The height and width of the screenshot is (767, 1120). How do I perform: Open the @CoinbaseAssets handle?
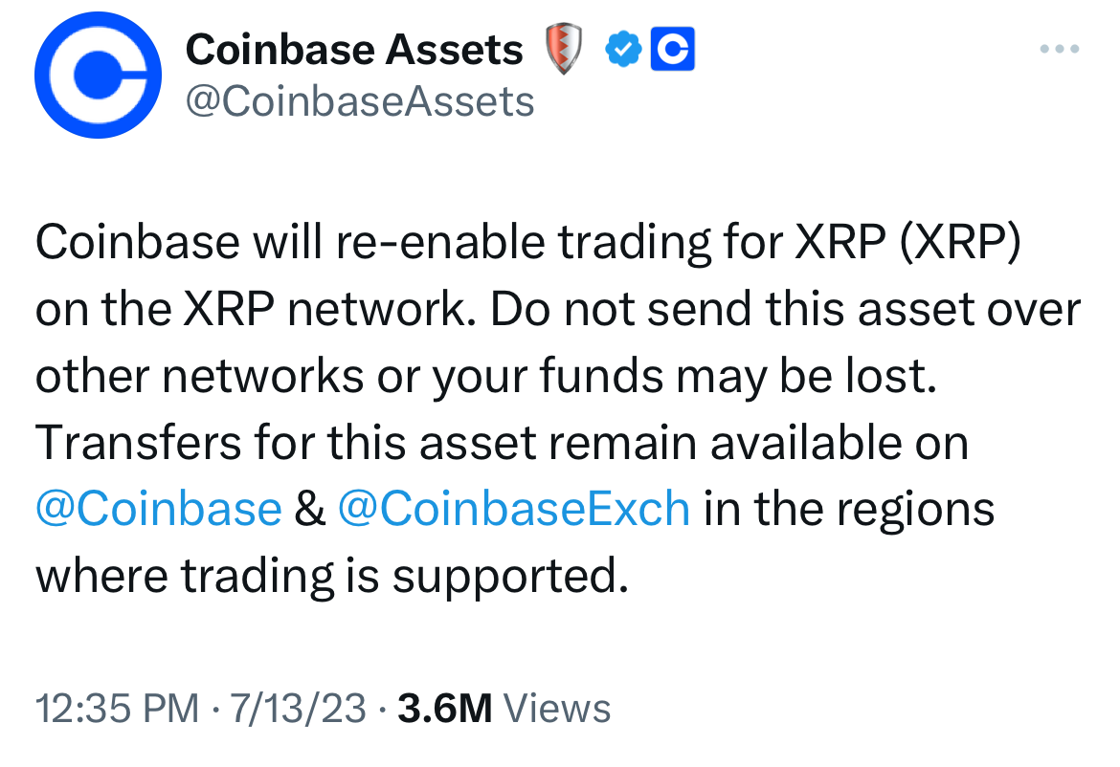360,102
